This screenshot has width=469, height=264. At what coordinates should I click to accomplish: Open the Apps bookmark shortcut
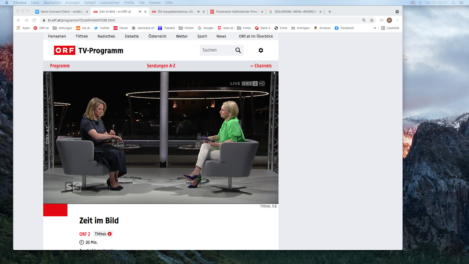click(x=23, y=28)
